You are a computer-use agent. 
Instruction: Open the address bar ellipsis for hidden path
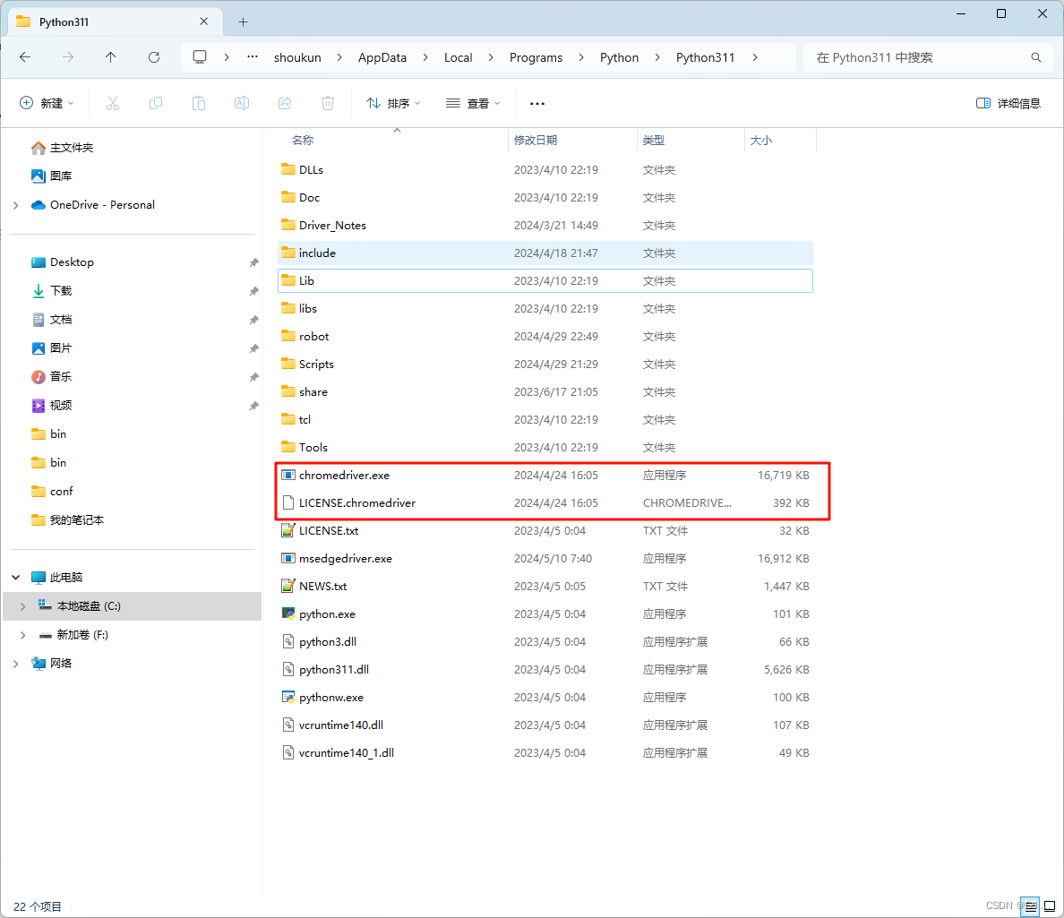pyautogui.click(x=253, y=57)
